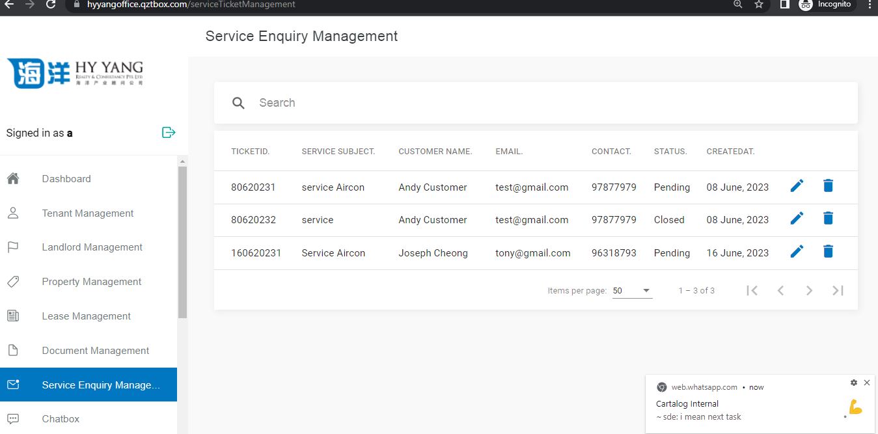Jump to first page of results

[752, 290]
